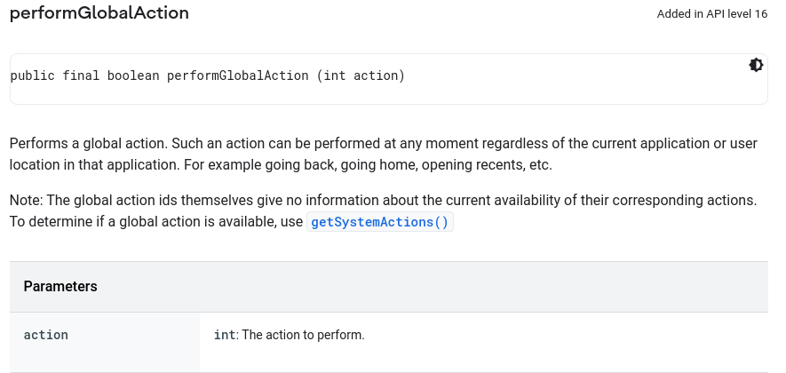Viewport: 786px width, 373px height.
Task: Click the 'opening recents, etc.' phrase
Action: [x=487, y=164]
